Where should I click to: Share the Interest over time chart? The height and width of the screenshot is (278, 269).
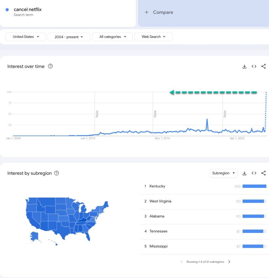click(x=263, y=66)
